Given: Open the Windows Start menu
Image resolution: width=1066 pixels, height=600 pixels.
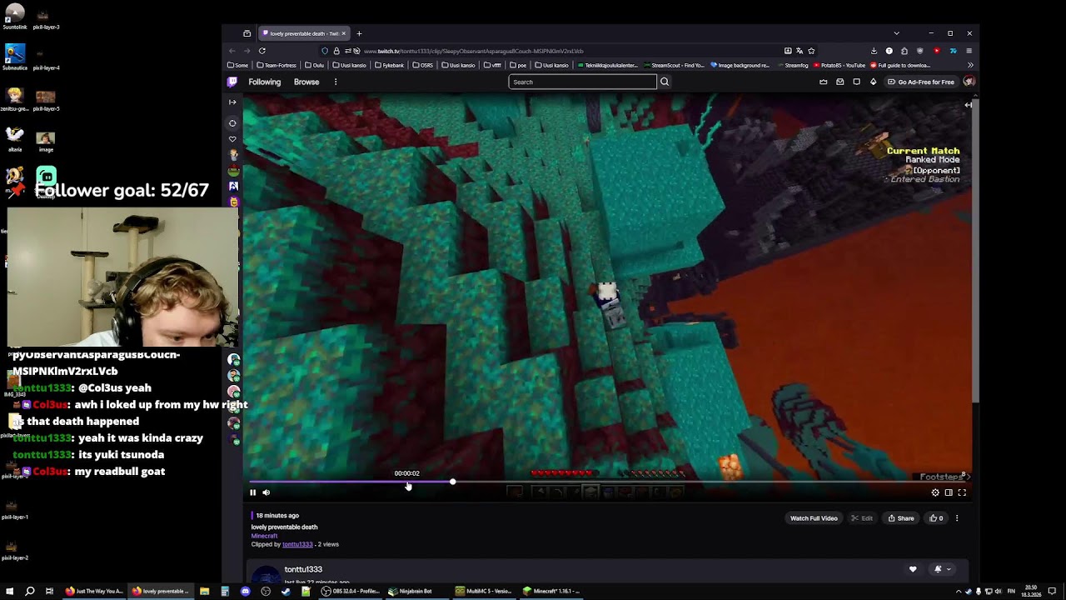Looking at the screenshot, I should (x=9, y=591).
